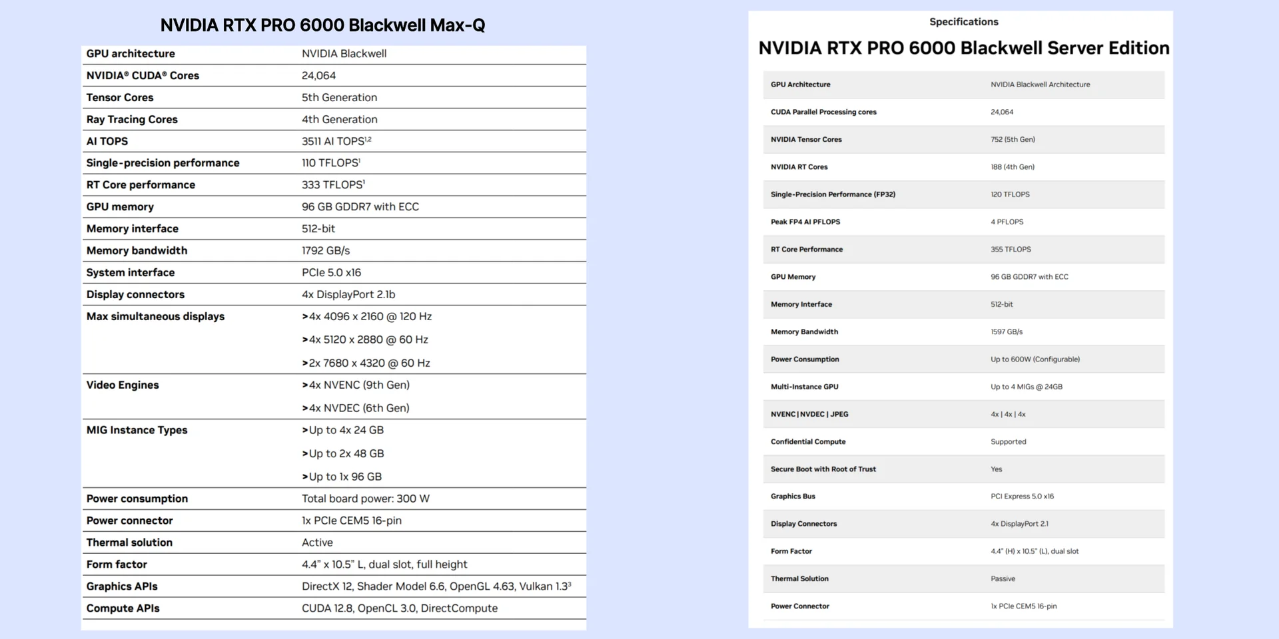Click "Total board power: 300 W" value
This screenshot has height=639, width=1279.
[x=366, y=499]
